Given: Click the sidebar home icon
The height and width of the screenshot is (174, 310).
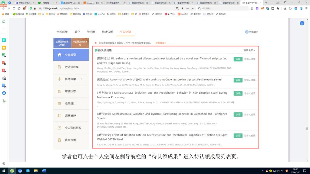Looking at the screenshot, I should 4,21.
